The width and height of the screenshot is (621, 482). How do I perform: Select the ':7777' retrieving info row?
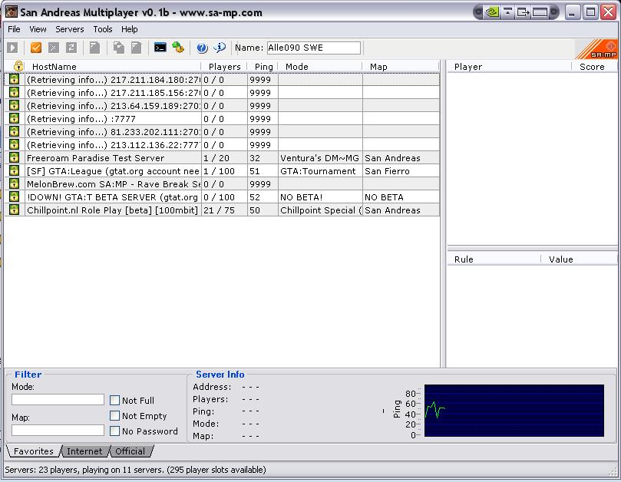pyautogui.click(x=222, y=118)
